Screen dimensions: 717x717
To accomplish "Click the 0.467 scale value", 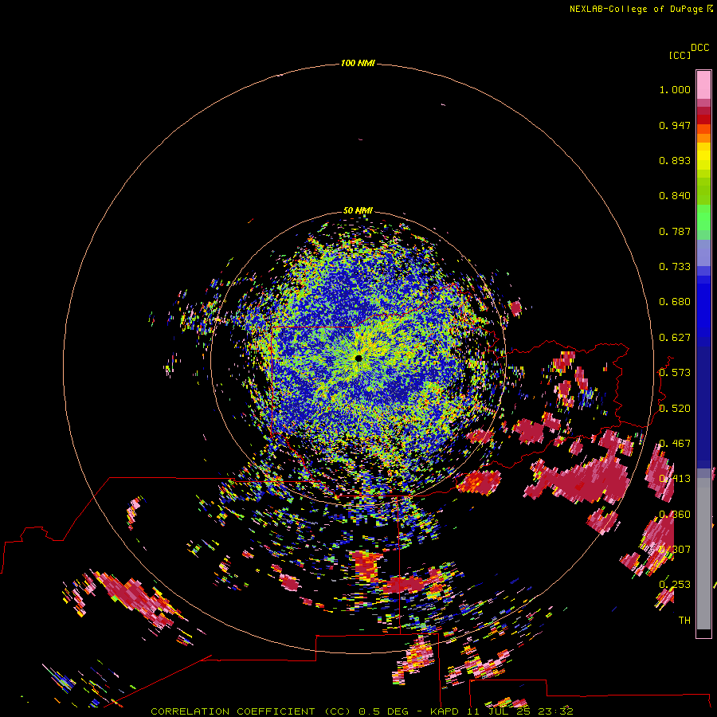I will coord(675,444).
